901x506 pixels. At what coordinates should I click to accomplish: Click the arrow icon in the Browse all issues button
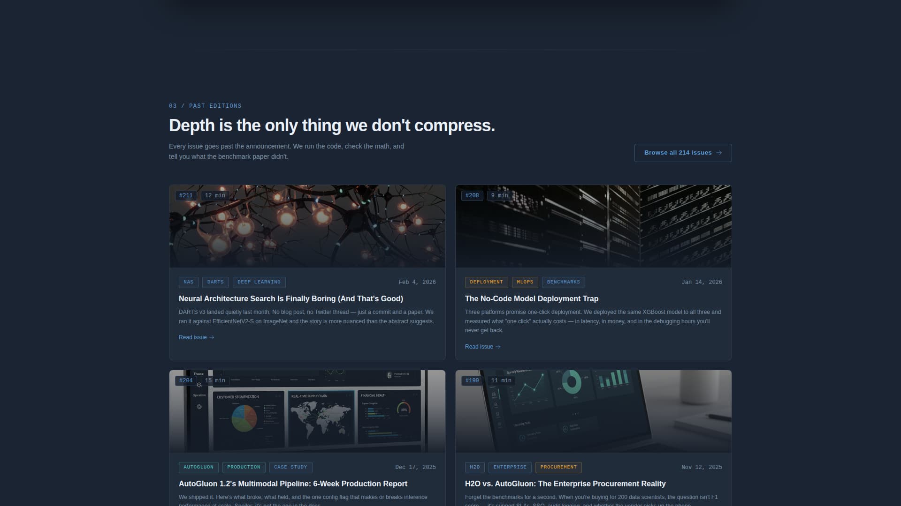coord(719,153)
